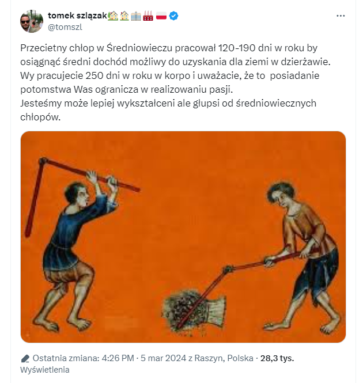Click the sheaf of grain in the image
The image size is (363, 383).
pyautogui.click(x=194, y=310)
